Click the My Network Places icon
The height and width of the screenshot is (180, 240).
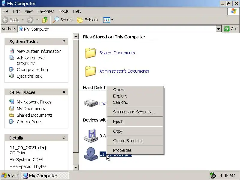12,102
